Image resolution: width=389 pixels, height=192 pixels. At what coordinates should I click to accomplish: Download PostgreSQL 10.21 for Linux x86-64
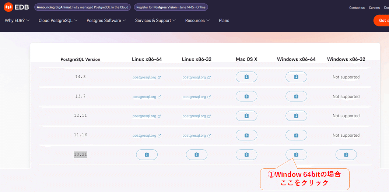pyautogui.click(x=147, y=154)
